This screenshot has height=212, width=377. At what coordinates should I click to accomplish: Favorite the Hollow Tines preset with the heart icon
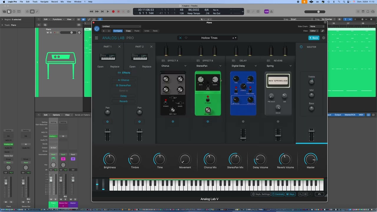tap(186, 38)
